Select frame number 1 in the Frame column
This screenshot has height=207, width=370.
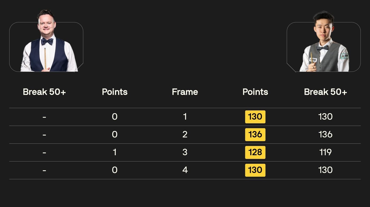coord(185,117)
